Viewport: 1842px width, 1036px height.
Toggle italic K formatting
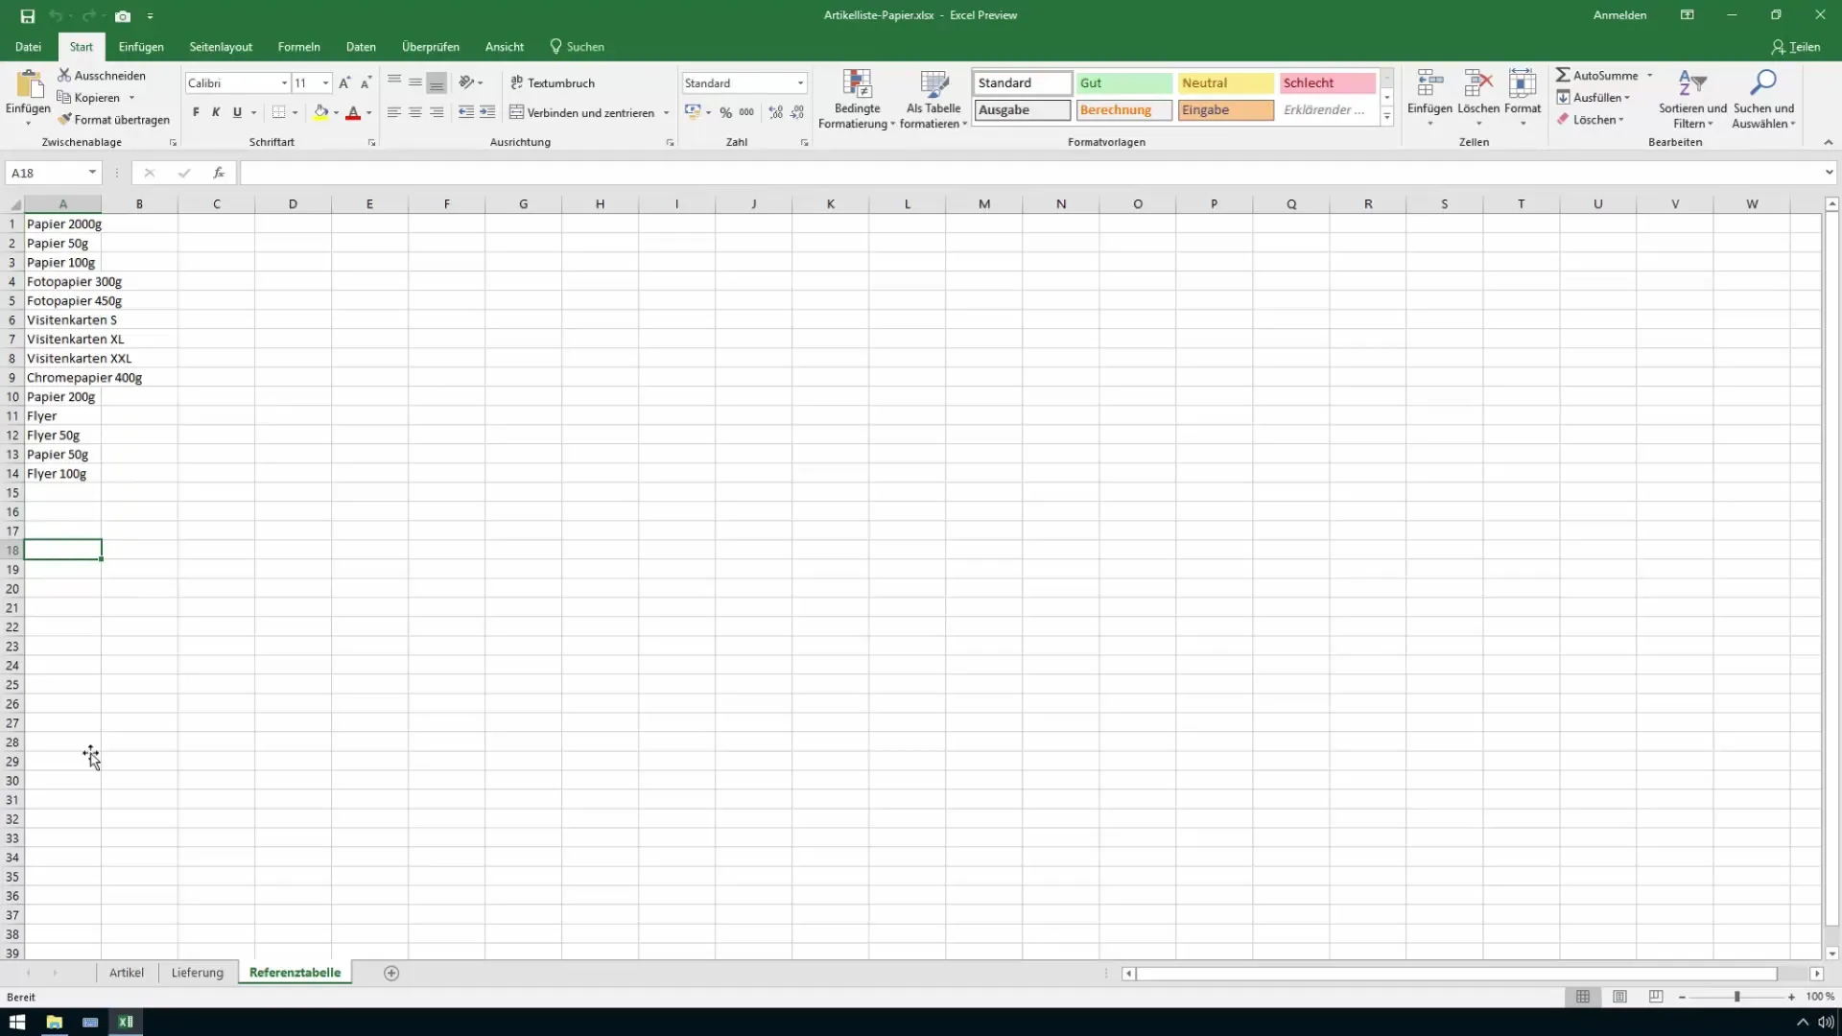tap(216, 112)
